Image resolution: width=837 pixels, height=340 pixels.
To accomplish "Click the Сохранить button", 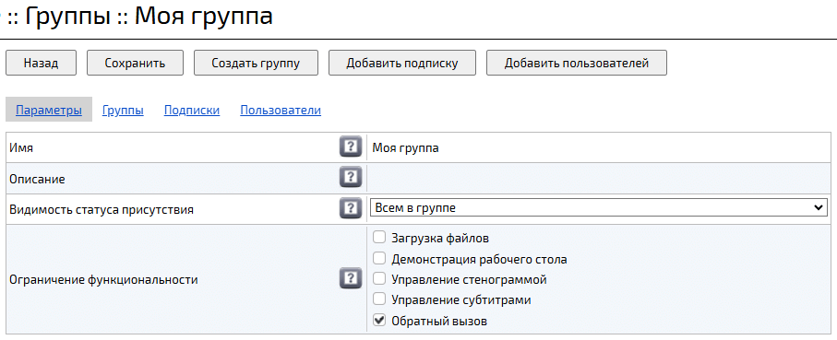I will pyautogui.click(x=135, y=63).
